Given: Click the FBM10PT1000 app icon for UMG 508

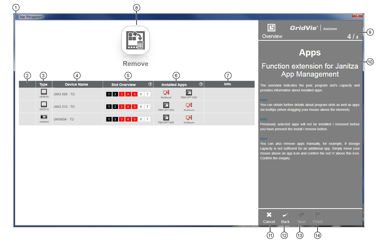Looking at the screenshot, I should coord(189,93).
